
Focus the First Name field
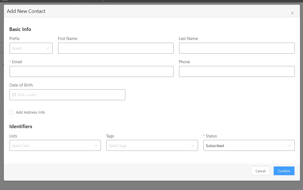116,48
